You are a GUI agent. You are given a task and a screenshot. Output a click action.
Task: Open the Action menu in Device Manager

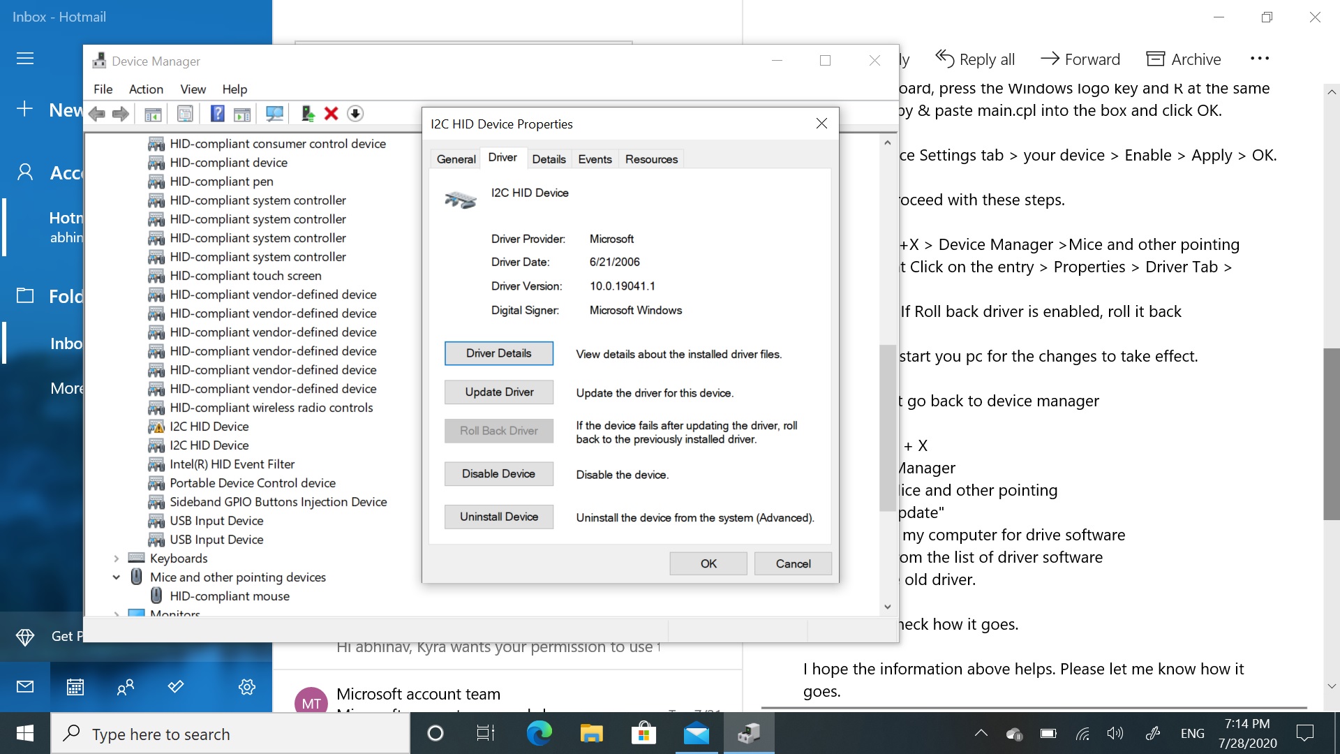point(144,89)
